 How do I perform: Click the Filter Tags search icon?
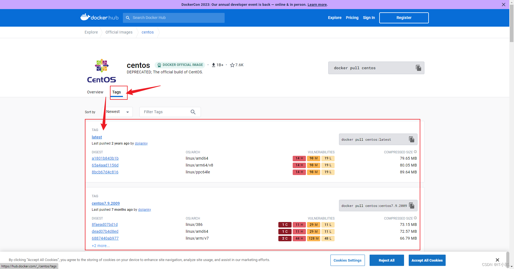193,112
